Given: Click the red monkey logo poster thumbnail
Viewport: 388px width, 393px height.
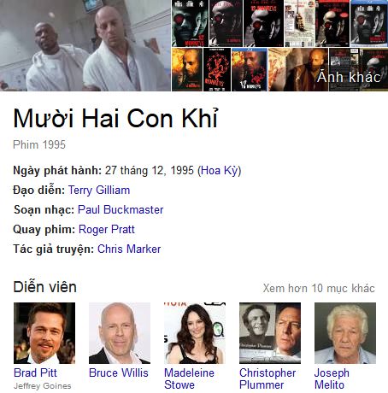Looking at the screenshot, I should pos(217,70).
